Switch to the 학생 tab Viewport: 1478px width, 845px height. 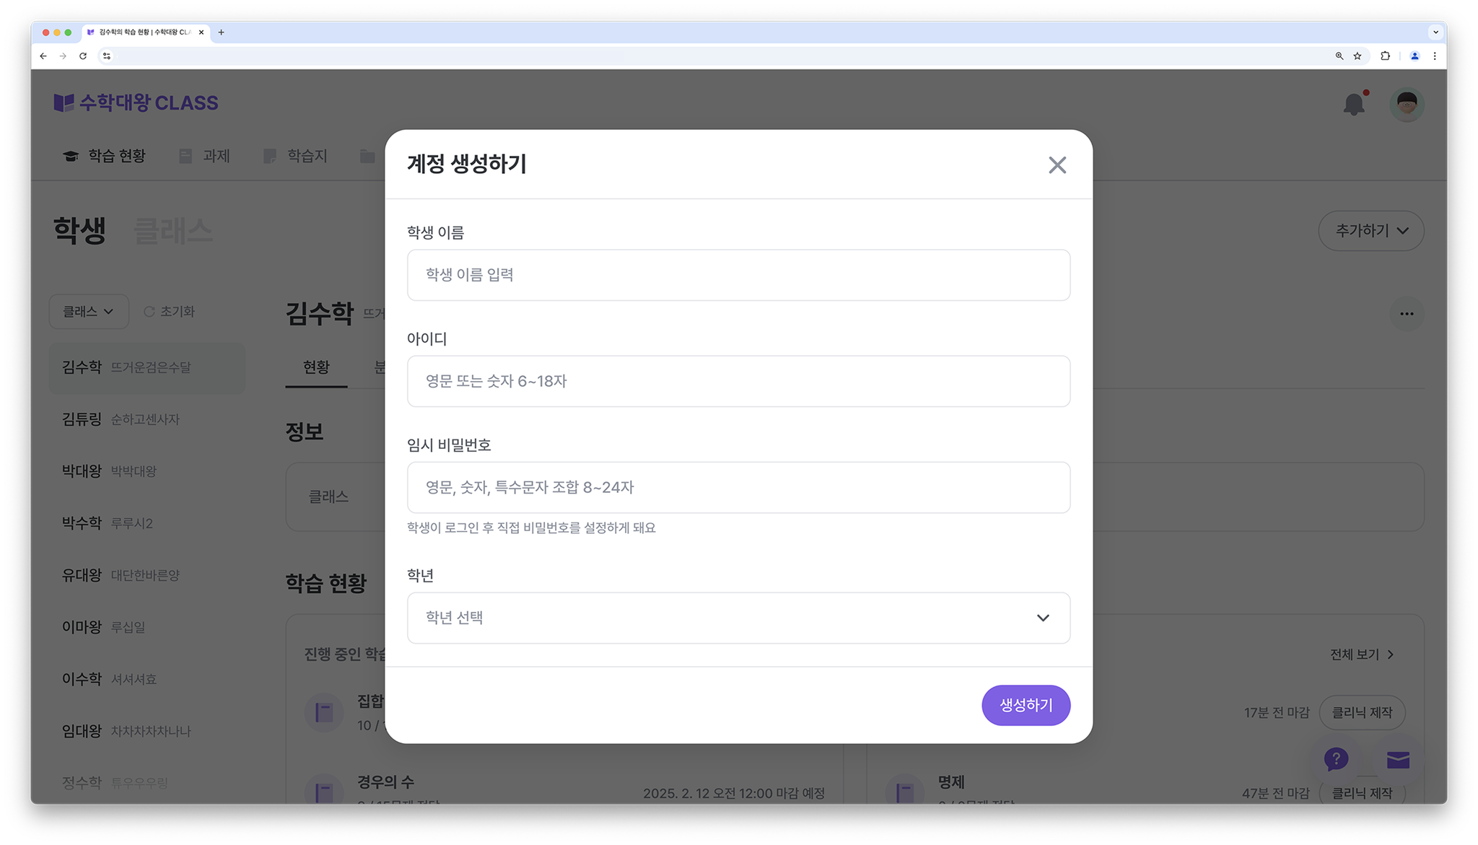click(80, 231)
